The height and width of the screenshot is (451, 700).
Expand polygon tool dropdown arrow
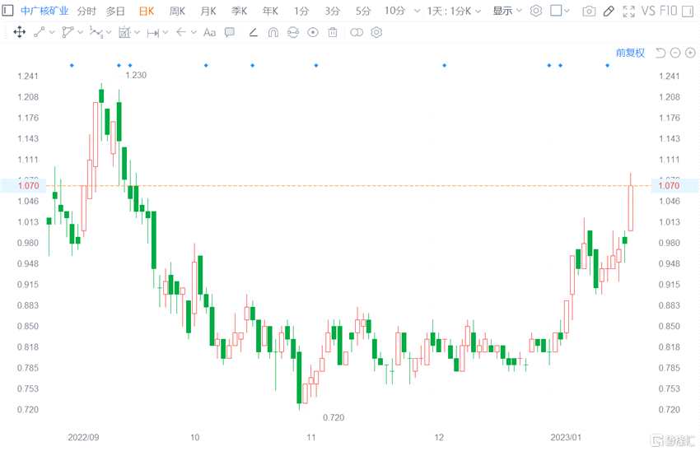click(81, 32)
